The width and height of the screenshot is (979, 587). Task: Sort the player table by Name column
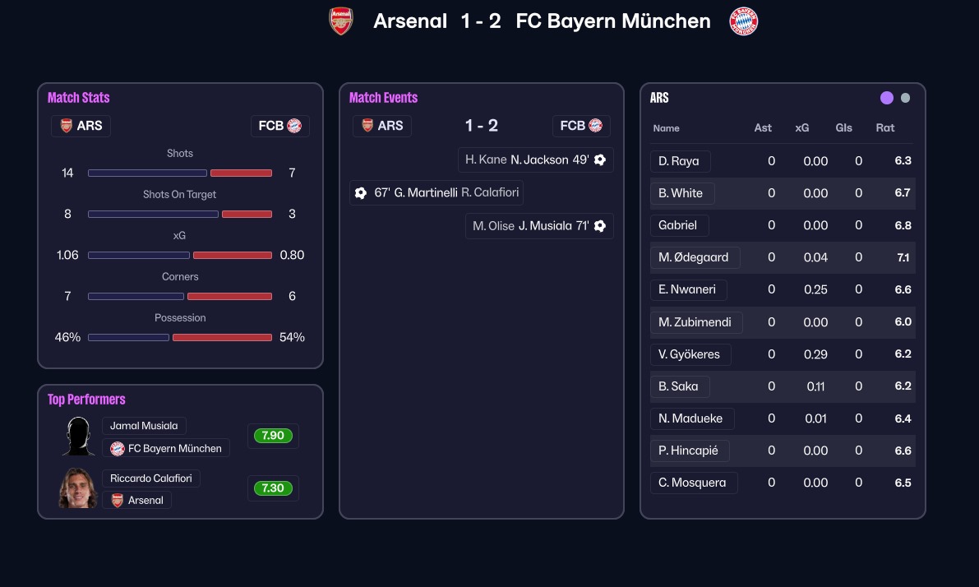[667, 128]
